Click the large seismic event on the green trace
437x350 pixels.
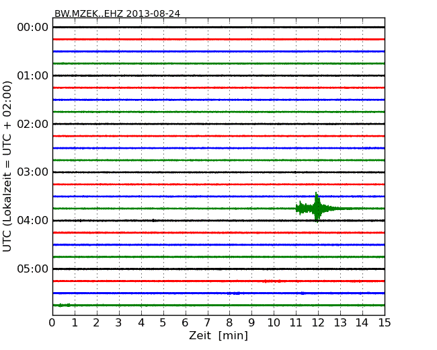[x=316, y=208]
